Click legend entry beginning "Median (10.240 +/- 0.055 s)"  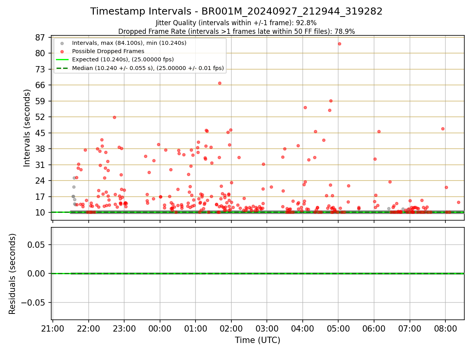click(x=148, y=68)
